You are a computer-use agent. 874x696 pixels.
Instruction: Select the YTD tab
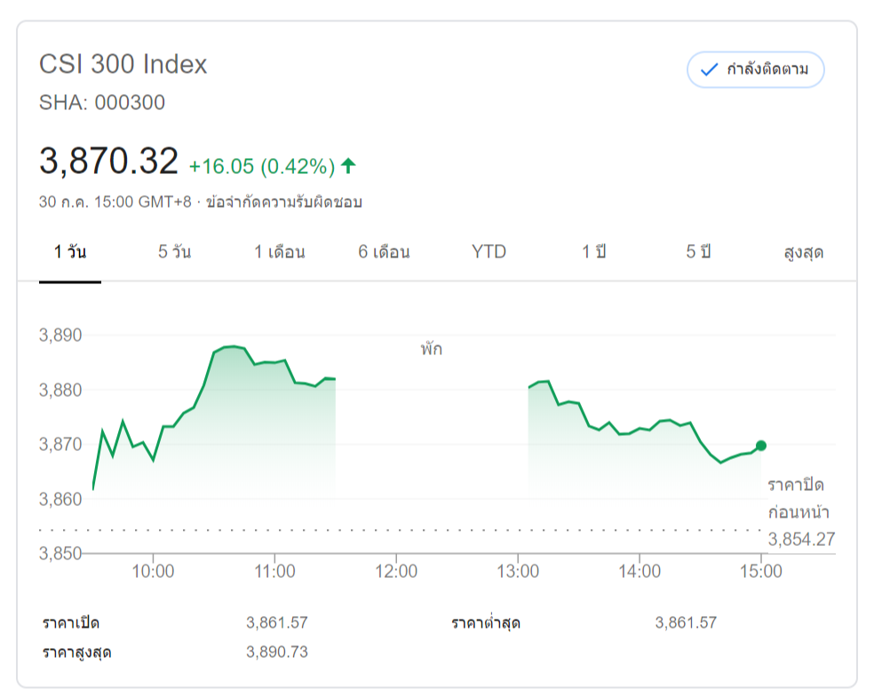point(489,252)
